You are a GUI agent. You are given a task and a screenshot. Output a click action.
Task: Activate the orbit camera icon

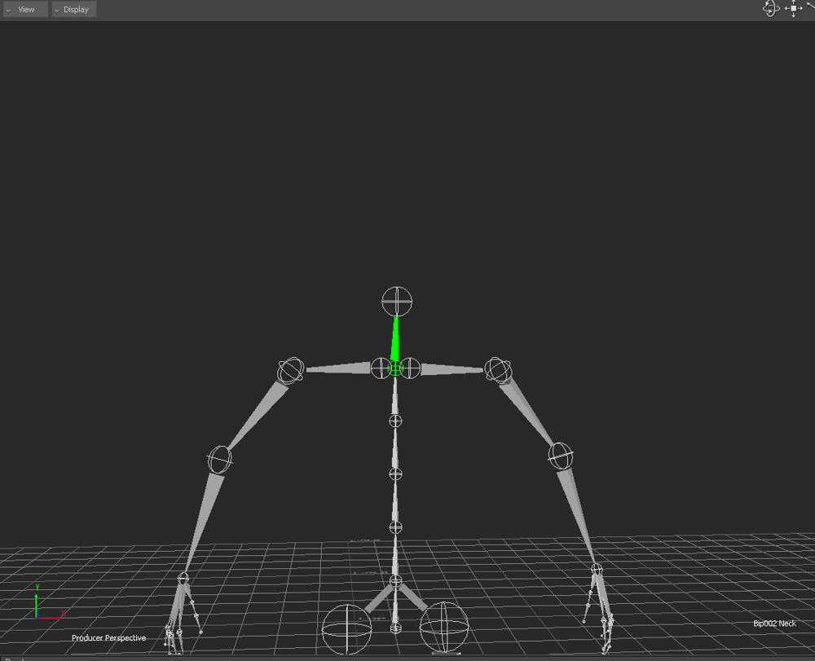click(x=770, y=8)
